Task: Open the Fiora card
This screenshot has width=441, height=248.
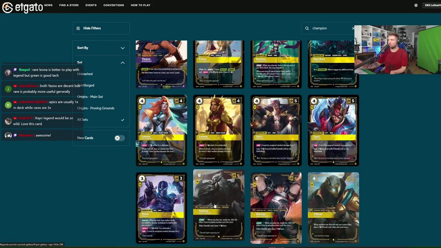Action: point(218,64)
